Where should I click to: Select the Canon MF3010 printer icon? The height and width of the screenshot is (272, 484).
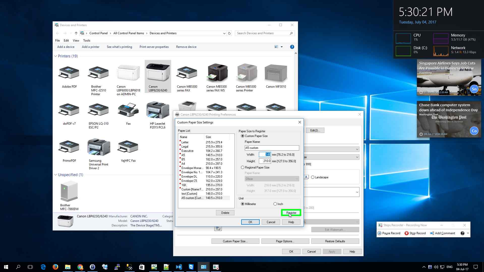pyautogui.click(x=276, y=73)
